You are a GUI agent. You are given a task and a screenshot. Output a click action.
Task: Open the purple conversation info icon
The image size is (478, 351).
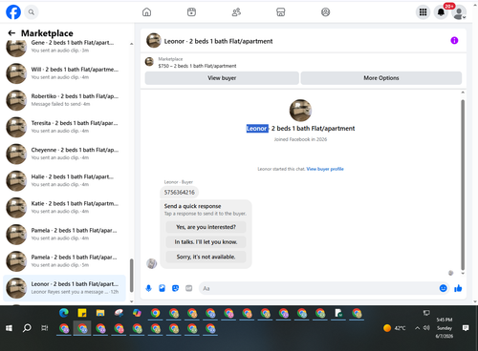coord(454,40)
